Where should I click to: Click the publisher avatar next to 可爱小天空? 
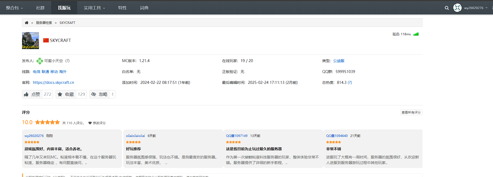(40, 61)
